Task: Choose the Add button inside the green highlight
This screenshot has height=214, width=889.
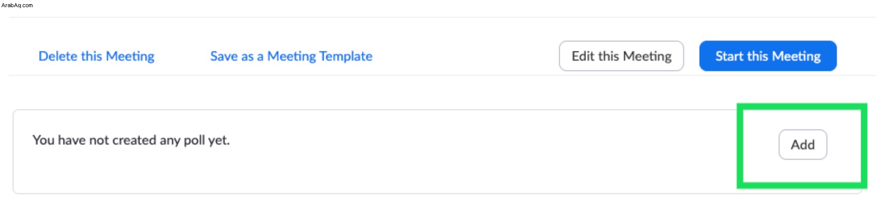Action: (x=803, y=145)
